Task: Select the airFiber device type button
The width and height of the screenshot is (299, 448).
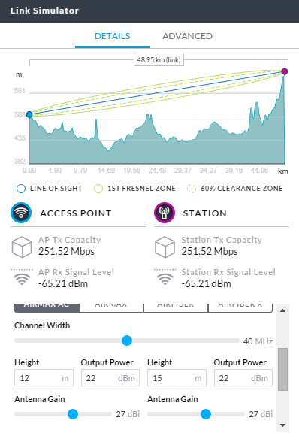Action: 176,307
